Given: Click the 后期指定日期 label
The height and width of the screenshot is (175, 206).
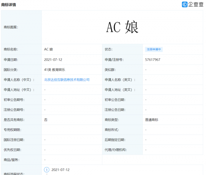Looking at the screenshot, I should pyautogui.click(x=115, y=140).
